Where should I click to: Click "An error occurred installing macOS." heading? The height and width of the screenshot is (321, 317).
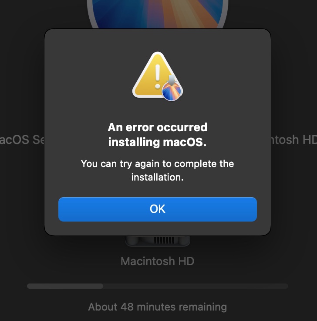(157, 135)
